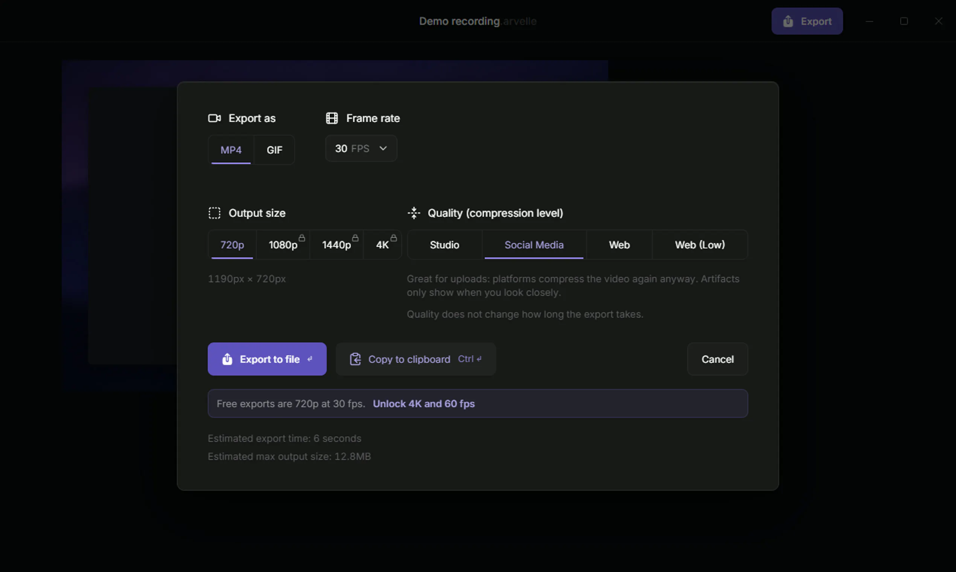Click the dashed square Output size icon
Screen dimensions: 956x572
(x=214, y=213)
